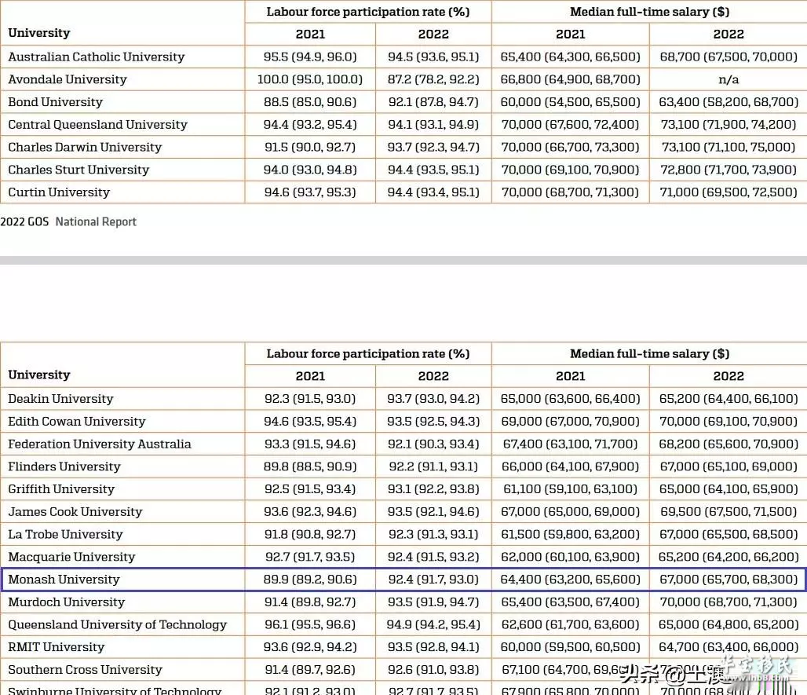
Task: Select Curtin's '71,000 (69,500, 72,500)' salary
Action: [728, 192]
